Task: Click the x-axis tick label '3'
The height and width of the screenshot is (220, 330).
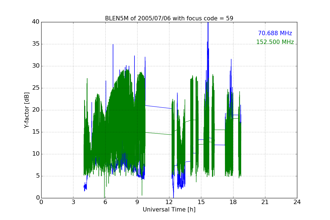Action: click(x=73, y=202)
